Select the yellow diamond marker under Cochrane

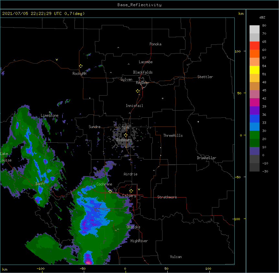[x=110, y=191]
